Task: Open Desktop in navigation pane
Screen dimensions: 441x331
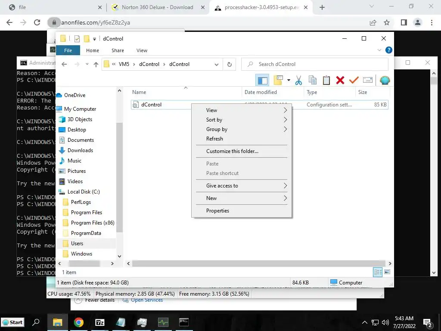Action: tap(77, 130)
